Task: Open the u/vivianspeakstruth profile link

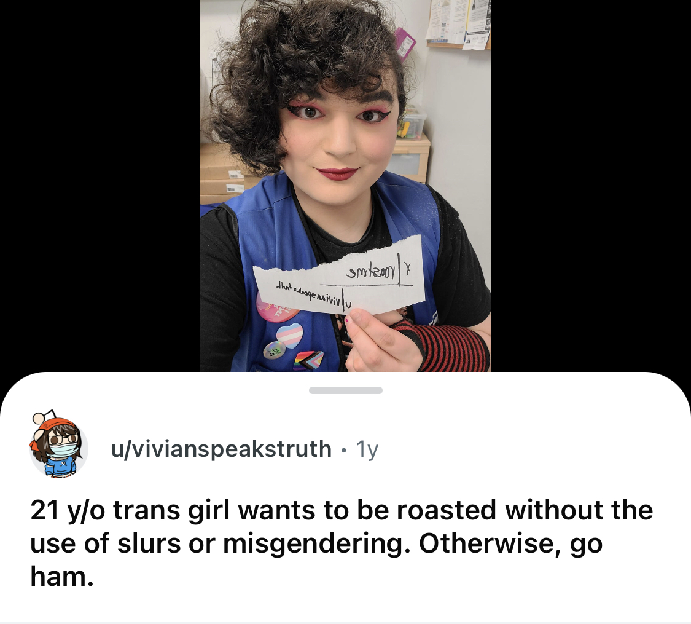Action: point(221,449)
